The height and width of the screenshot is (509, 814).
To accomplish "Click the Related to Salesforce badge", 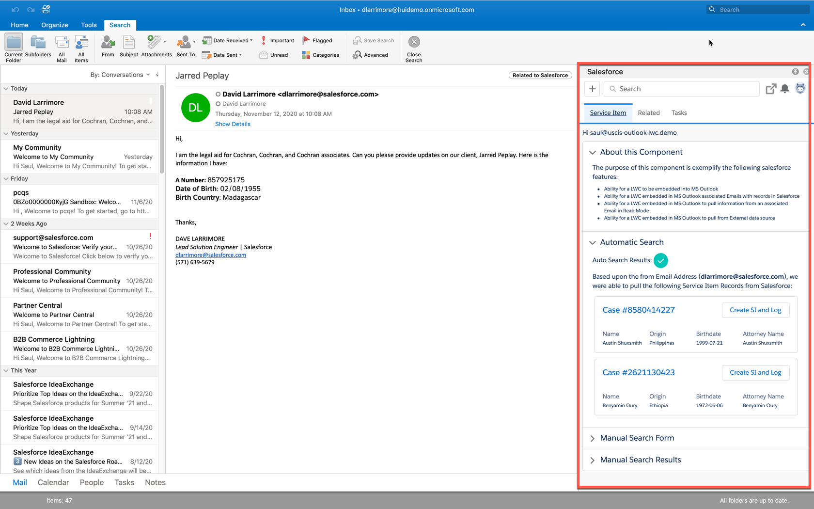I will click(x=540, y=75).
